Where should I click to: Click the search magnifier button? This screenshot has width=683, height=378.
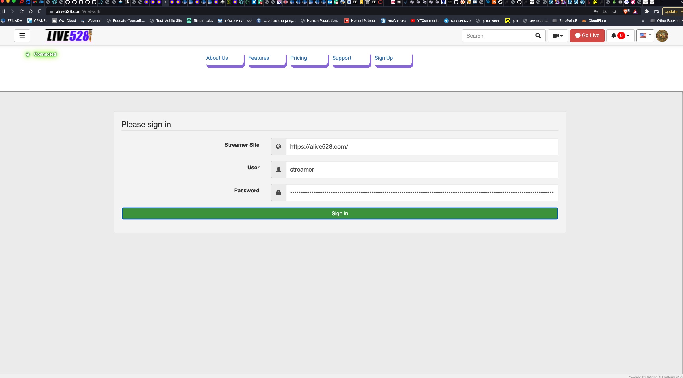(x=538, y=36)
